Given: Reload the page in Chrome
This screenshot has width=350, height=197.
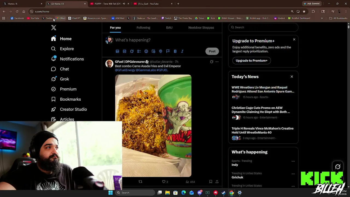Looking at the screenshot, I should click(x=17, y=11).
